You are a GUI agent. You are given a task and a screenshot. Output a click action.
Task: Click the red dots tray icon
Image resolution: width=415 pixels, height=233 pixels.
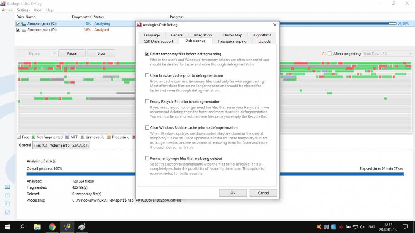341,227
